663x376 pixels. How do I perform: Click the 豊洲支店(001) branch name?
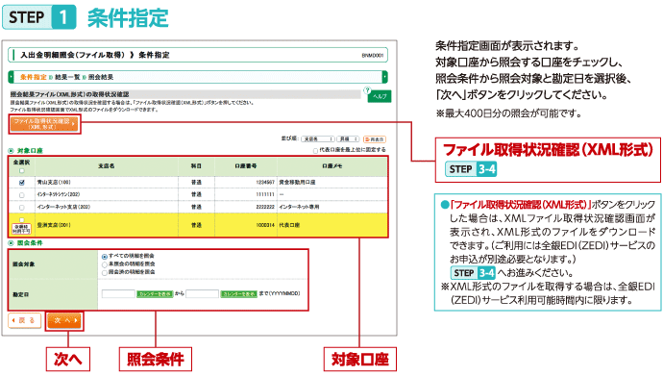[x=54, y=225]
